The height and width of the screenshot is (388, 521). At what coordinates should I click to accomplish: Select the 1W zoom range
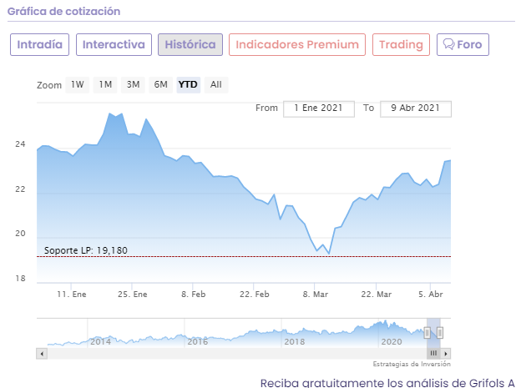click(78, 84)
